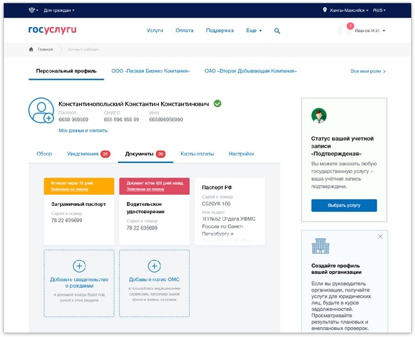The image size is (415, 337).
Task: Open the Иванов И.И. user menu
Action: pos(370,30)
